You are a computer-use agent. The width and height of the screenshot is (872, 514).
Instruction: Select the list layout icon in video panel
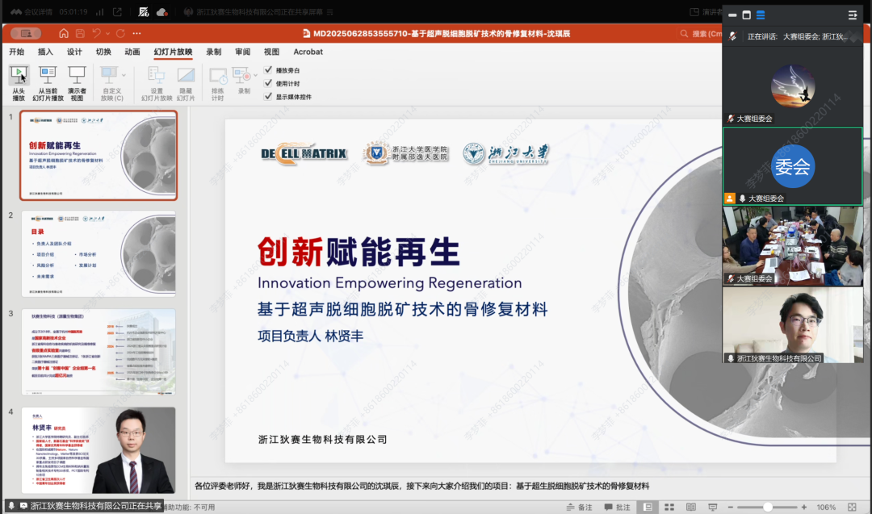[761, 15]
